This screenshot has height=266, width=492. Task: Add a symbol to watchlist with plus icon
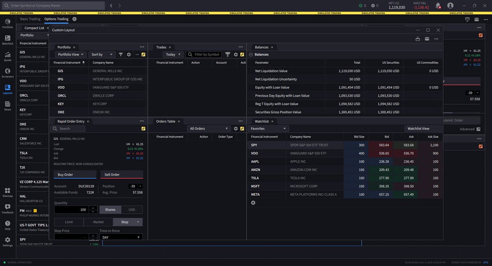253,203
